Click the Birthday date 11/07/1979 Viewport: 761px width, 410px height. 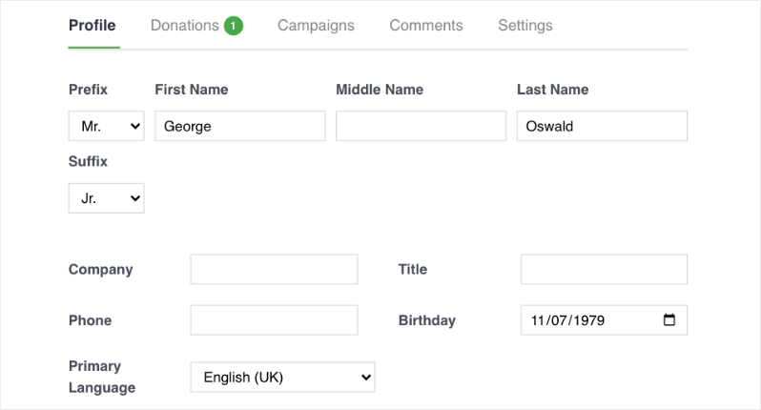(x=567, y=320)
